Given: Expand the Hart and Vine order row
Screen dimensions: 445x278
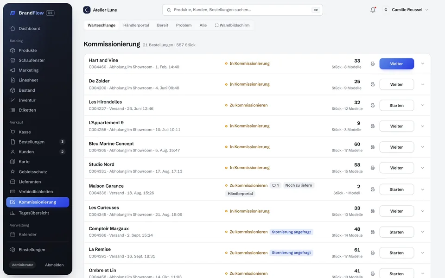Looking at the screenshot, I should coord(423,63).
